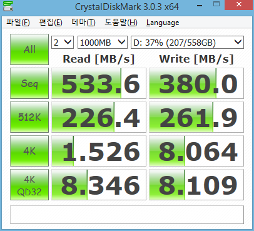Open the Language menu
This screenshot has width=254, height=231.
pos(163,23)
